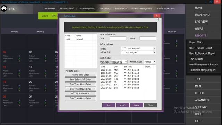Viewport: 222px width, 125px height.
Task: Click OverTime3 Hours Detail button
Action: click(x=80, y=98)
